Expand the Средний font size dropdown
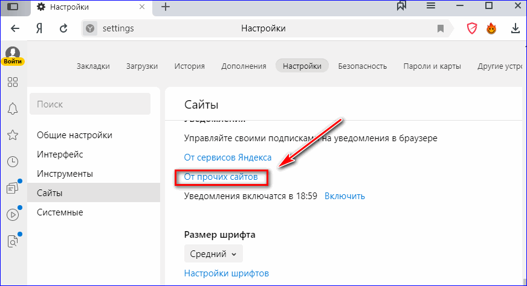This screenshot has width=527, height=286. pyautogui.click(x=213, y=254)
